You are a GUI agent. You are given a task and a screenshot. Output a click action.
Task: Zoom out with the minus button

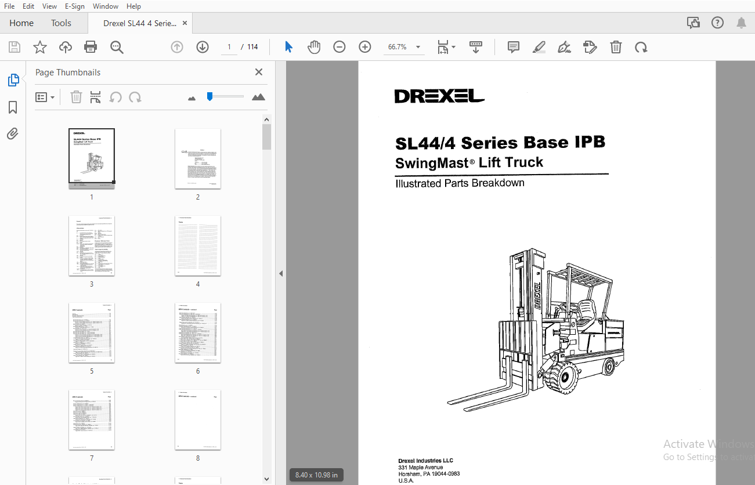click(339, 47)
